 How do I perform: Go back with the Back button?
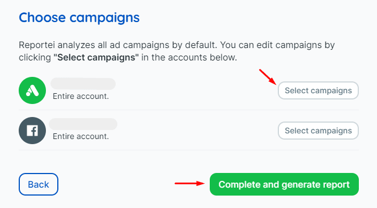(x=39, y=184)
